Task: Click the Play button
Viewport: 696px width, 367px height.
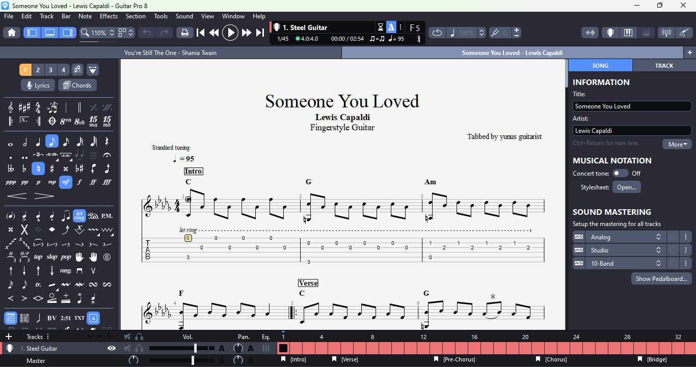Action: (x=230, y=33)
